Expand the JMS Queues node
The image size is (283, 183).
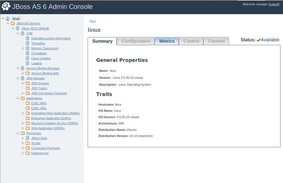tap(23, 83)
